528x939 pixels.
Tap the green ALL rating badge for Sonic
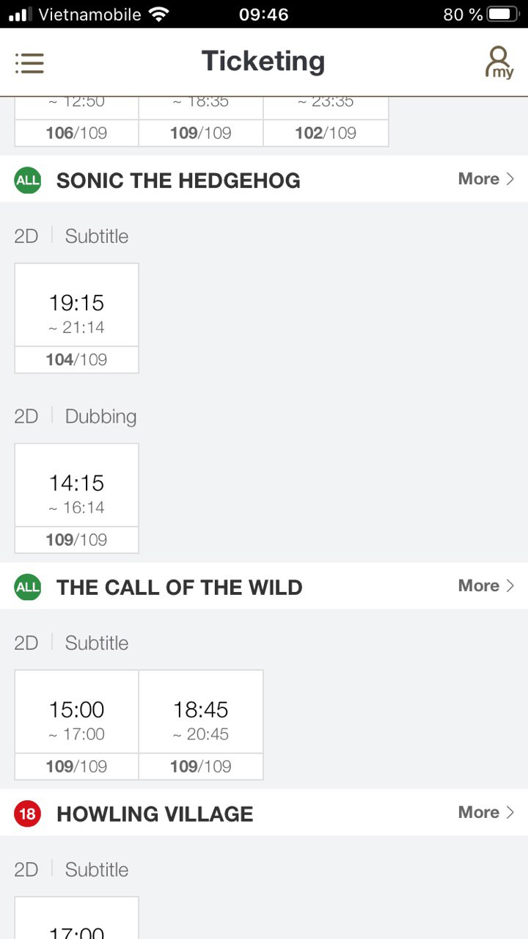coord(28,180)
